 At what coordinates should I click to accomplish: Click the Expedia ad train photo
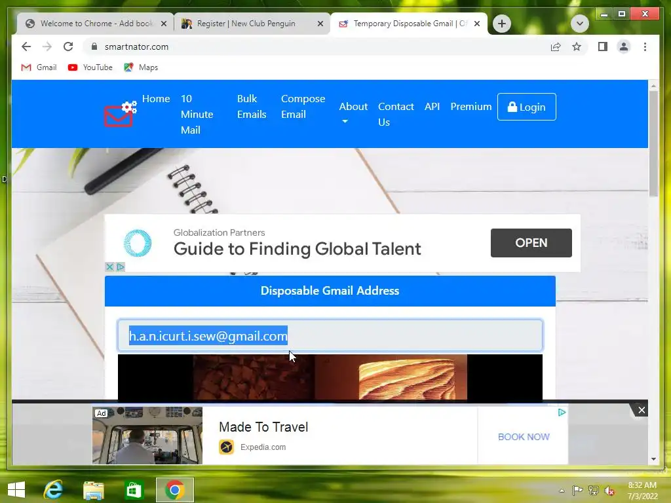click(x=147, y=436)
